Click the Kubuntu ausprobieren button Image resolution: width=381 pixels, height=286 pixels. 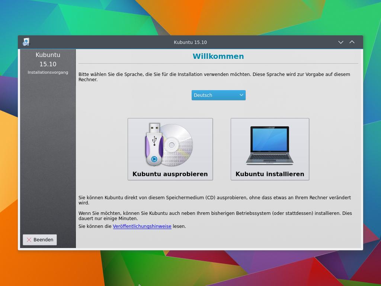170,149
